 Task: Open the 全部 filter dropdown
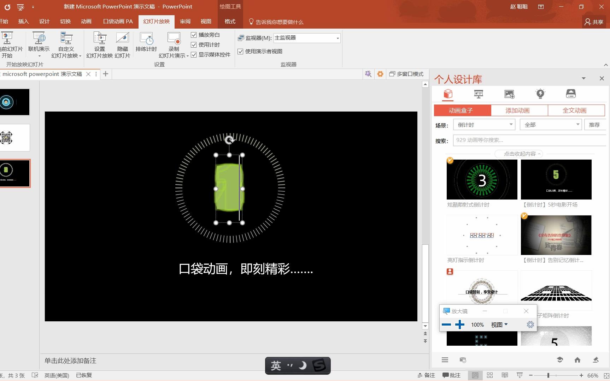[x=551, y=125]
